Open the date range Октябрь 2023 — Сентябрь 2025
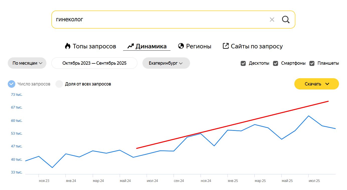 coord(94,63)
